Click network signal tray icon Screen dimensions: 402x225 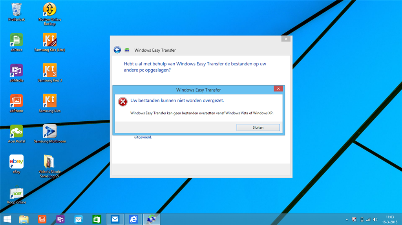coord(368,220)
